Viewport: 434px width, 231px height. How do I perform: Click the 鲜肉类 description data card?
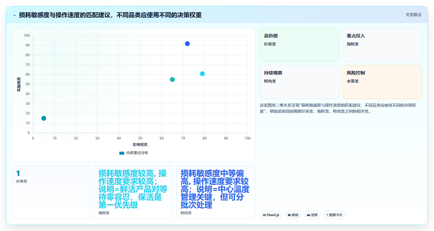pyautogui.click(x=216, y=192)
